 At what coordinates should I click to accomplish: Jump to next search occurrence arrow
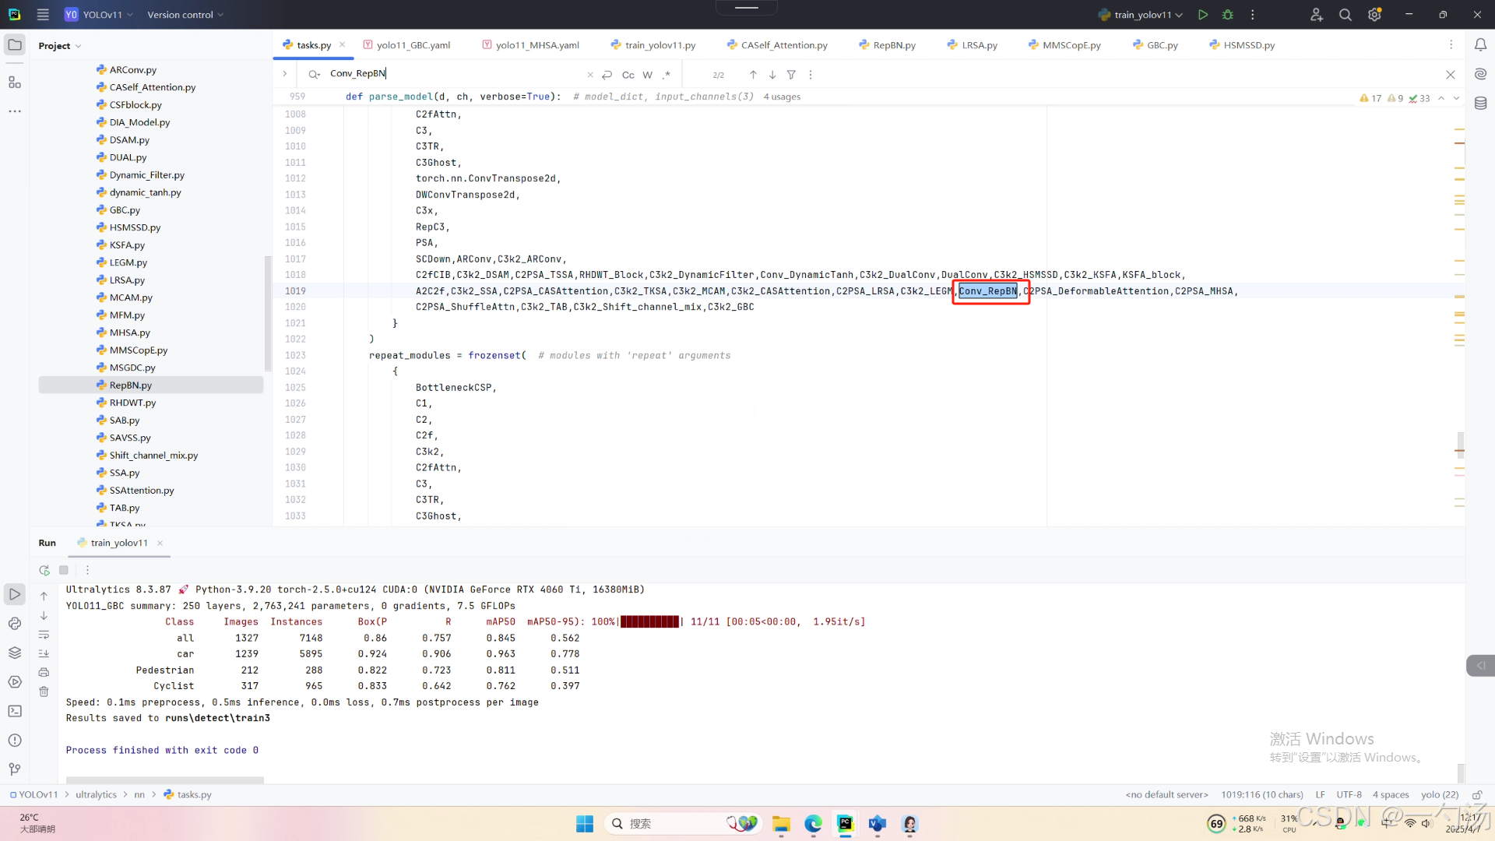click(772, 75)
